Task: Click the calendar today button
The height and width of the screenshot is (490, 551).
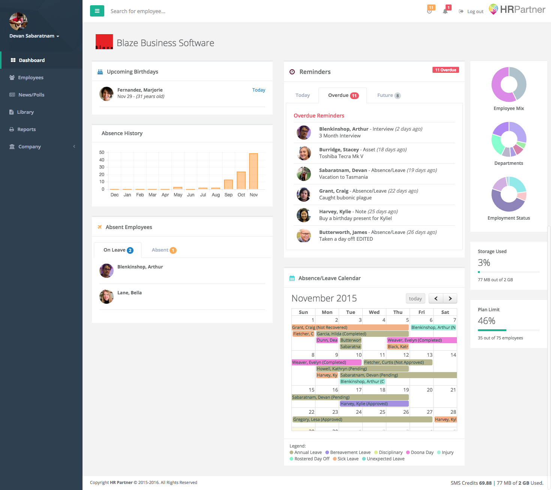Action: [416, 298]
